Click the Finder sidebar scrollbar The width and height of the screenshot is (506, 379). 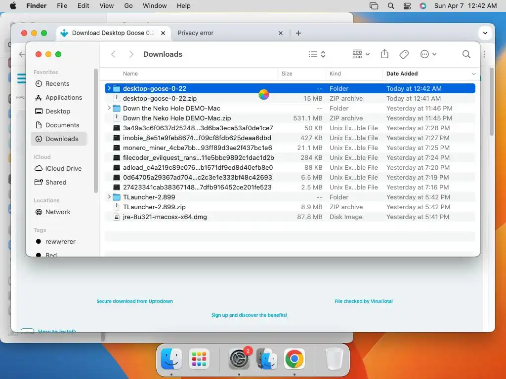[x=95, y=131]
